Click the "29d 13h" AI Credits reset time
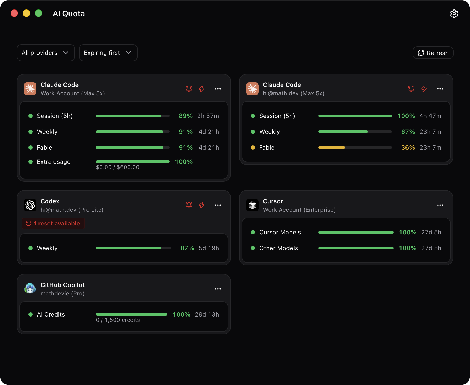470x385 pixels. click(x=207, y=314)
